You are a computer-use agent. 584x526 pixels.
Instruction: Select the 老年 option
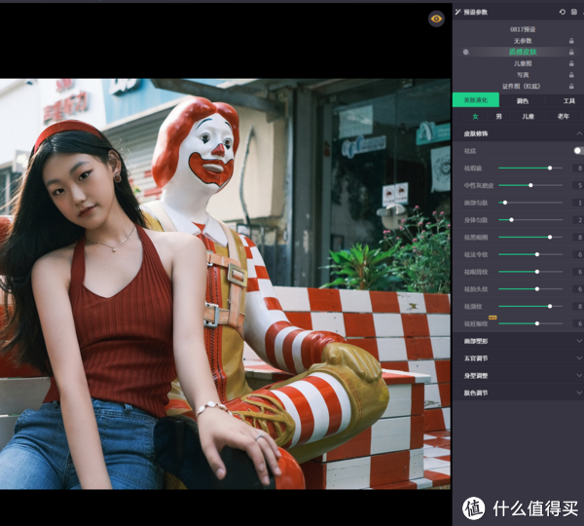pyautogui.click(x=564, y=116)
